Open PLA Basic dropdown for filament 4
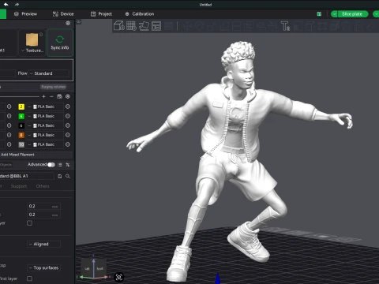The height and width of the screenshot is (284, 379). point(45,116)
